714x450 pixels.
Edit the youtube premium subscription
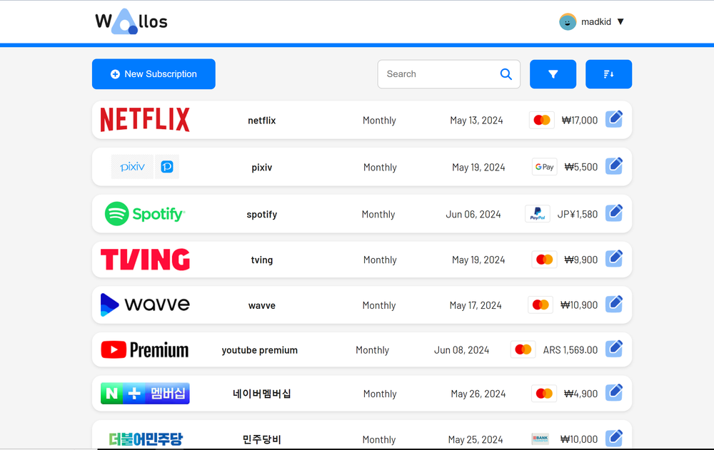(614, 348)
